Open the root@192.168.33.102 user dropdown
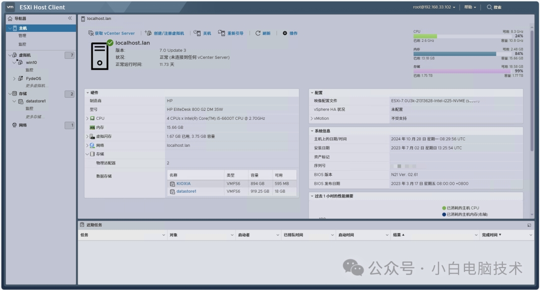Viewport: 540px width, 290px height. click(434, 7)
